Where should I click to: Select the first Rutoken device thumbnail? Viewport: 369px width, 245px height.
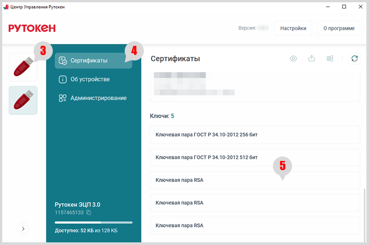coord(23,67)
